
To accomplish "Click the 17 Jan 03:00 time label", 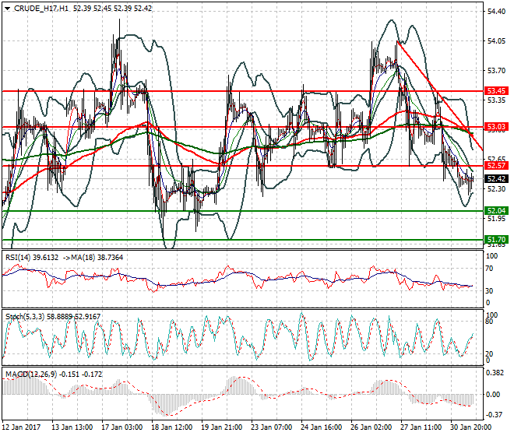I will pos(122,427).
